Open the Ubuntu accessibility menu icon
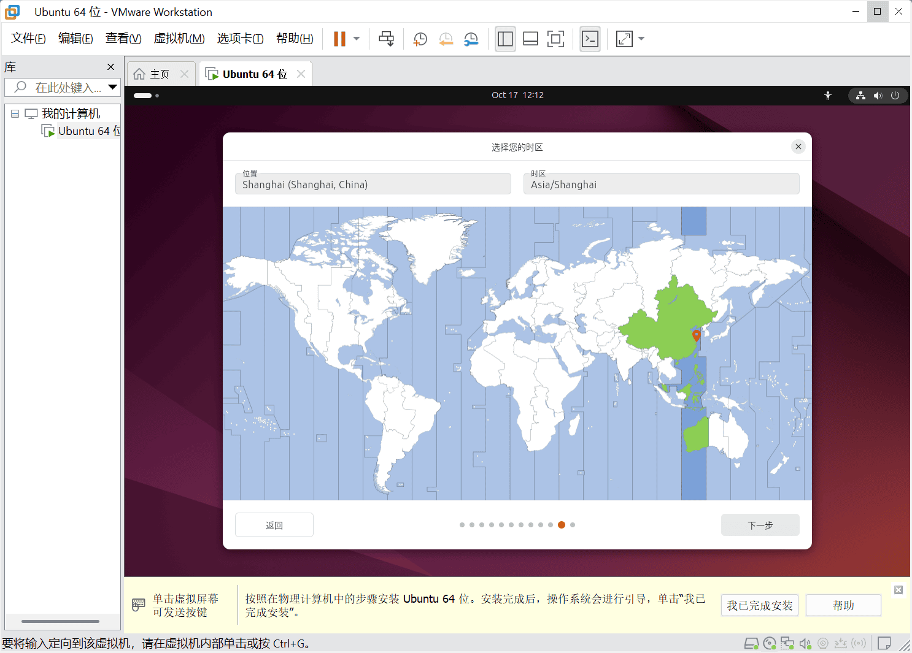Viewport: 912px width, 653px height. pyautogui.click(x=828, y=96)
